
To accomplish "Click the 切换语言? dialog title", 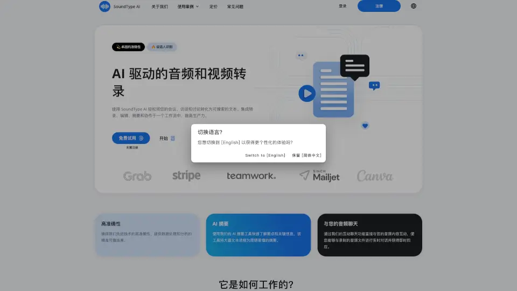I will (x=210, y=132).
